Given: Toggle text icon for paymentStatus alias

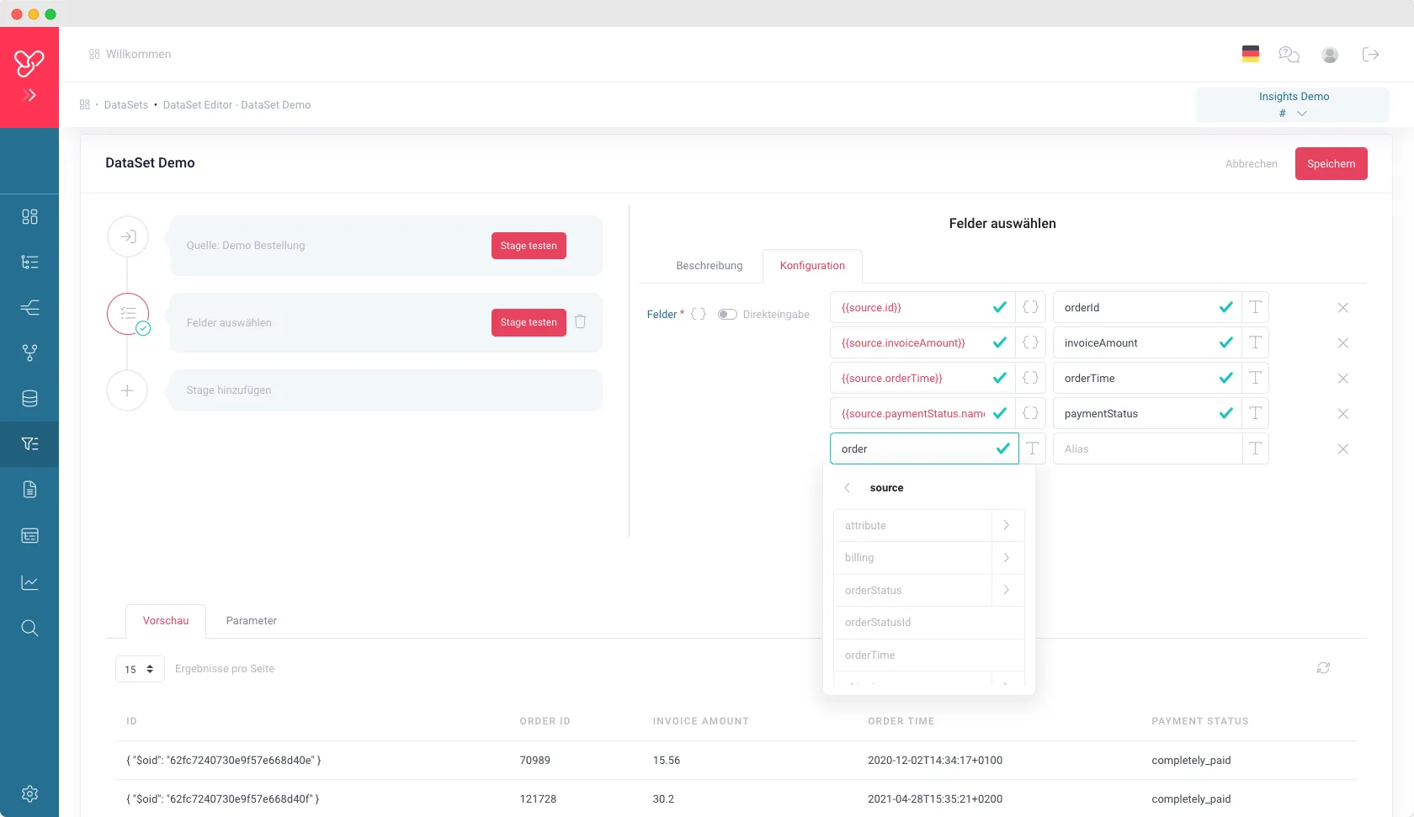Looking at the screenshot, I should (x=1255, y=413).
